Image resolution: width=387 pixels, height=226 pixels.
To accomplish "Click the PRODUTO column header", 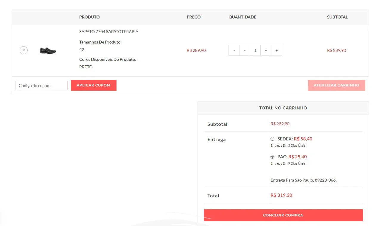I will [89, 17].
